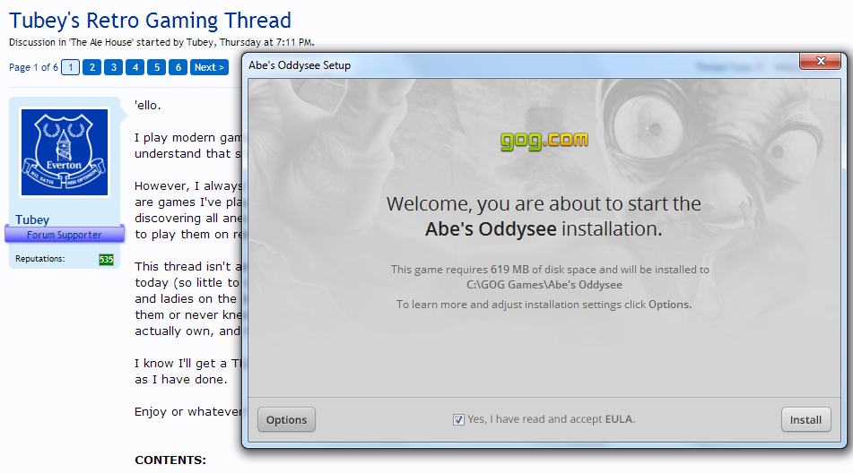Go to forum page 5
This screenshot has width=853, height=473.
pyautogui.click(x=156, y=67)
